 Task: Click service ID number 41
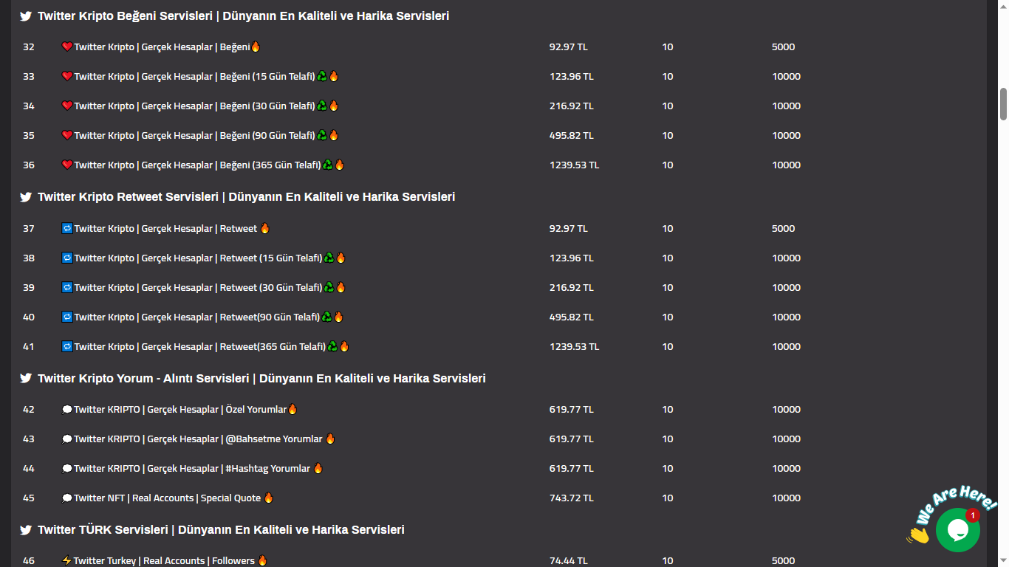[29, 346]
